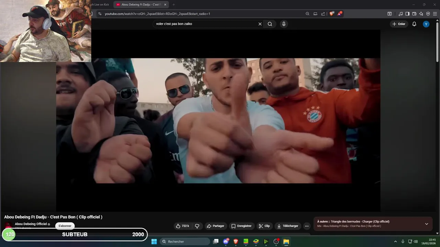Image resolution: width=440 pixels, height=247 pixels.
Task: Click the video player frame
Action: tap(218, 120)
